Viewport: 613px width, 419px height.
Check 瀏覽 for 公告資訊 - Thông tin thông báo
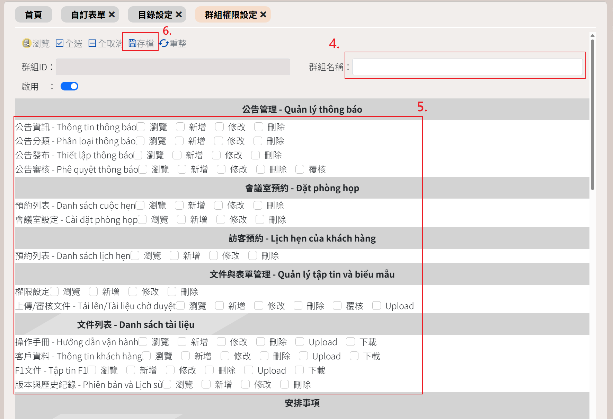click(141, 127)
